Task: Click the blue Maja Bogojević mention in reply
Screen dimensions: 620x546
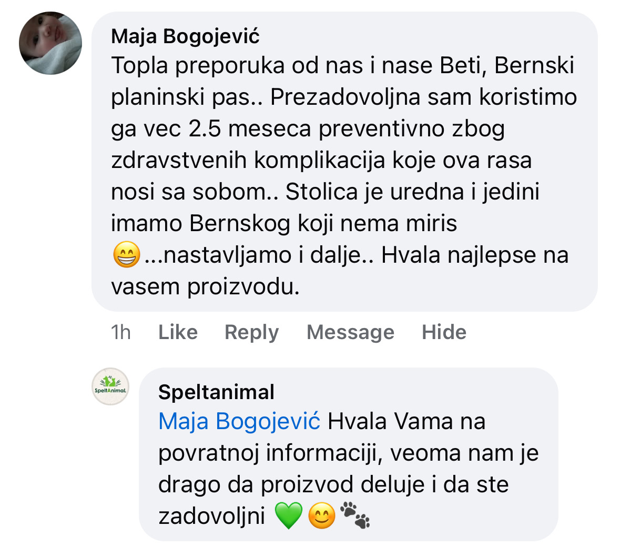Action: tap(239, 422)
